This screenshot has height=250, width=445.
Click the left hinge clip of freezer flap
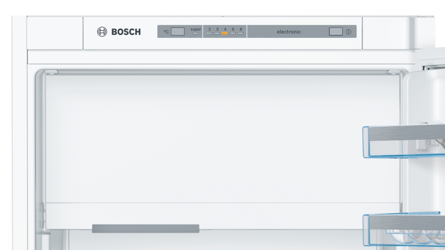point(51,72)
